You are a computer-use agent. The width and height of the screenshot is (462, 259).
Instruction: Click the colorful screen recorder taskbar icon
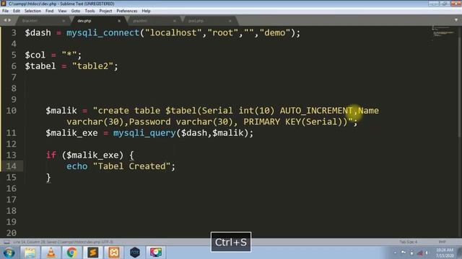coord(156,253)
